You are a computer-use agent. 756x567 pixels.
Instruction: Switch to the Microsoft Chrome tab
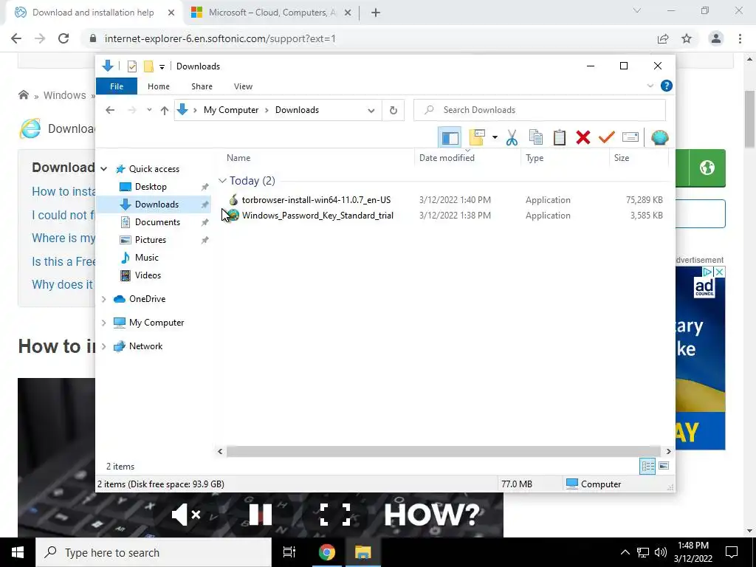coord(270,13)
